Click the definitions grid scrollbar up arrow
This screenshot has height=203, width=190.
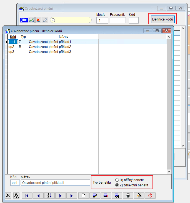click(169, 37)
